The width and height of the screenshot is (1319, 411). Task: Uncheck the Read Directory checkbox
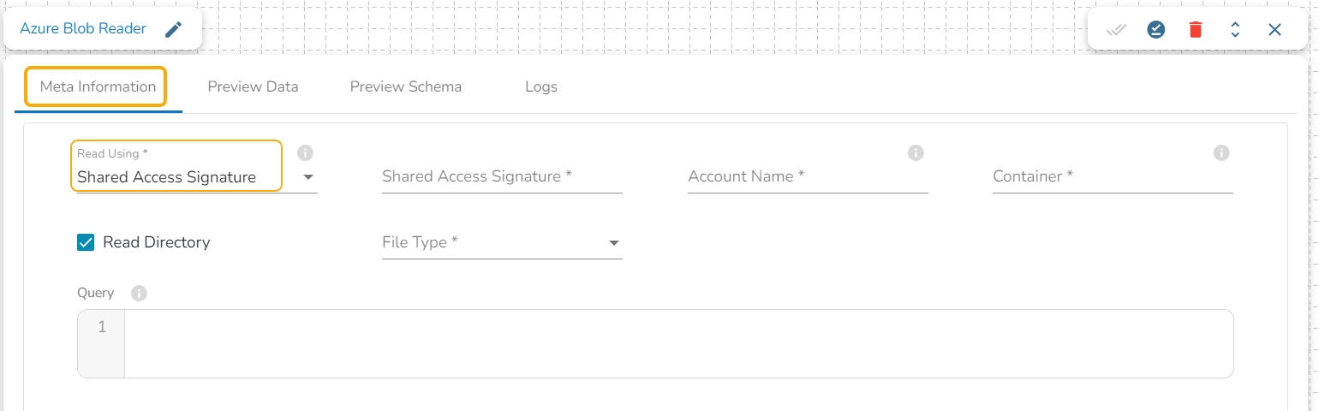point(86,242)
